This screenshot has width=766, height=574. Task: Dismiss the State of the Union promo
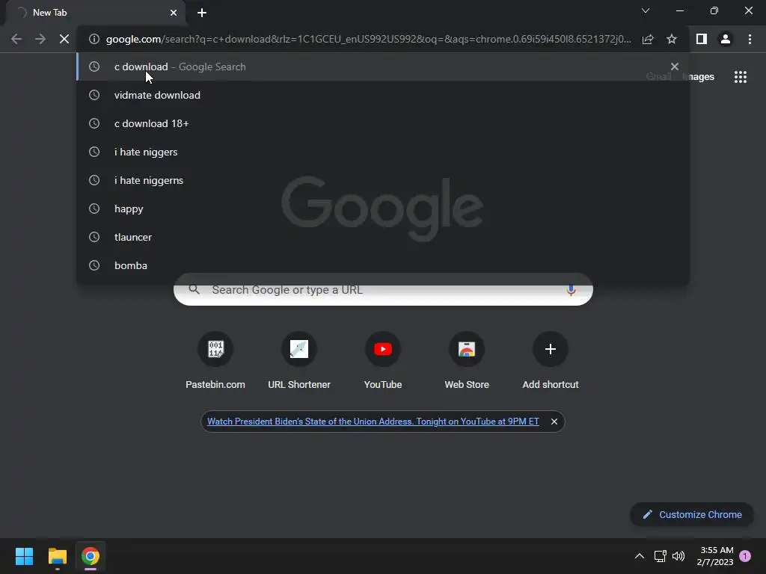pyautogui.click(x=554, y=422)
